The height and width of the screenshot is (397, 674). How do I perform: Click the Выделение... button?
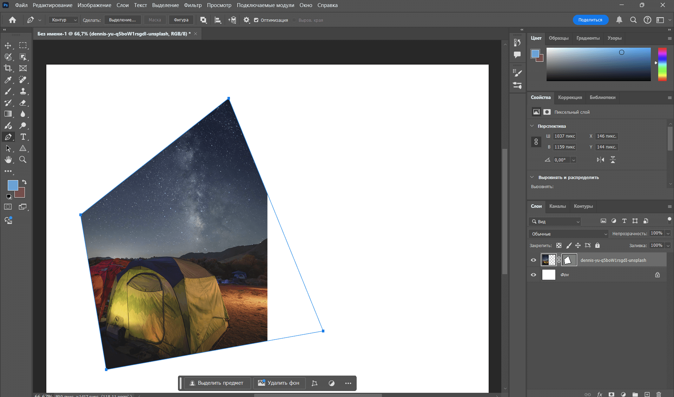(x=122, y=20)
